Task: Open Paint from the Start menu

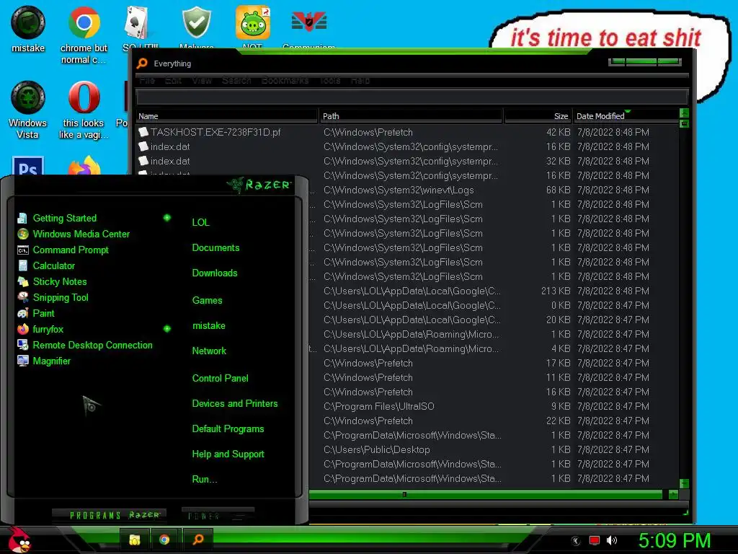Action: [43, 313]
